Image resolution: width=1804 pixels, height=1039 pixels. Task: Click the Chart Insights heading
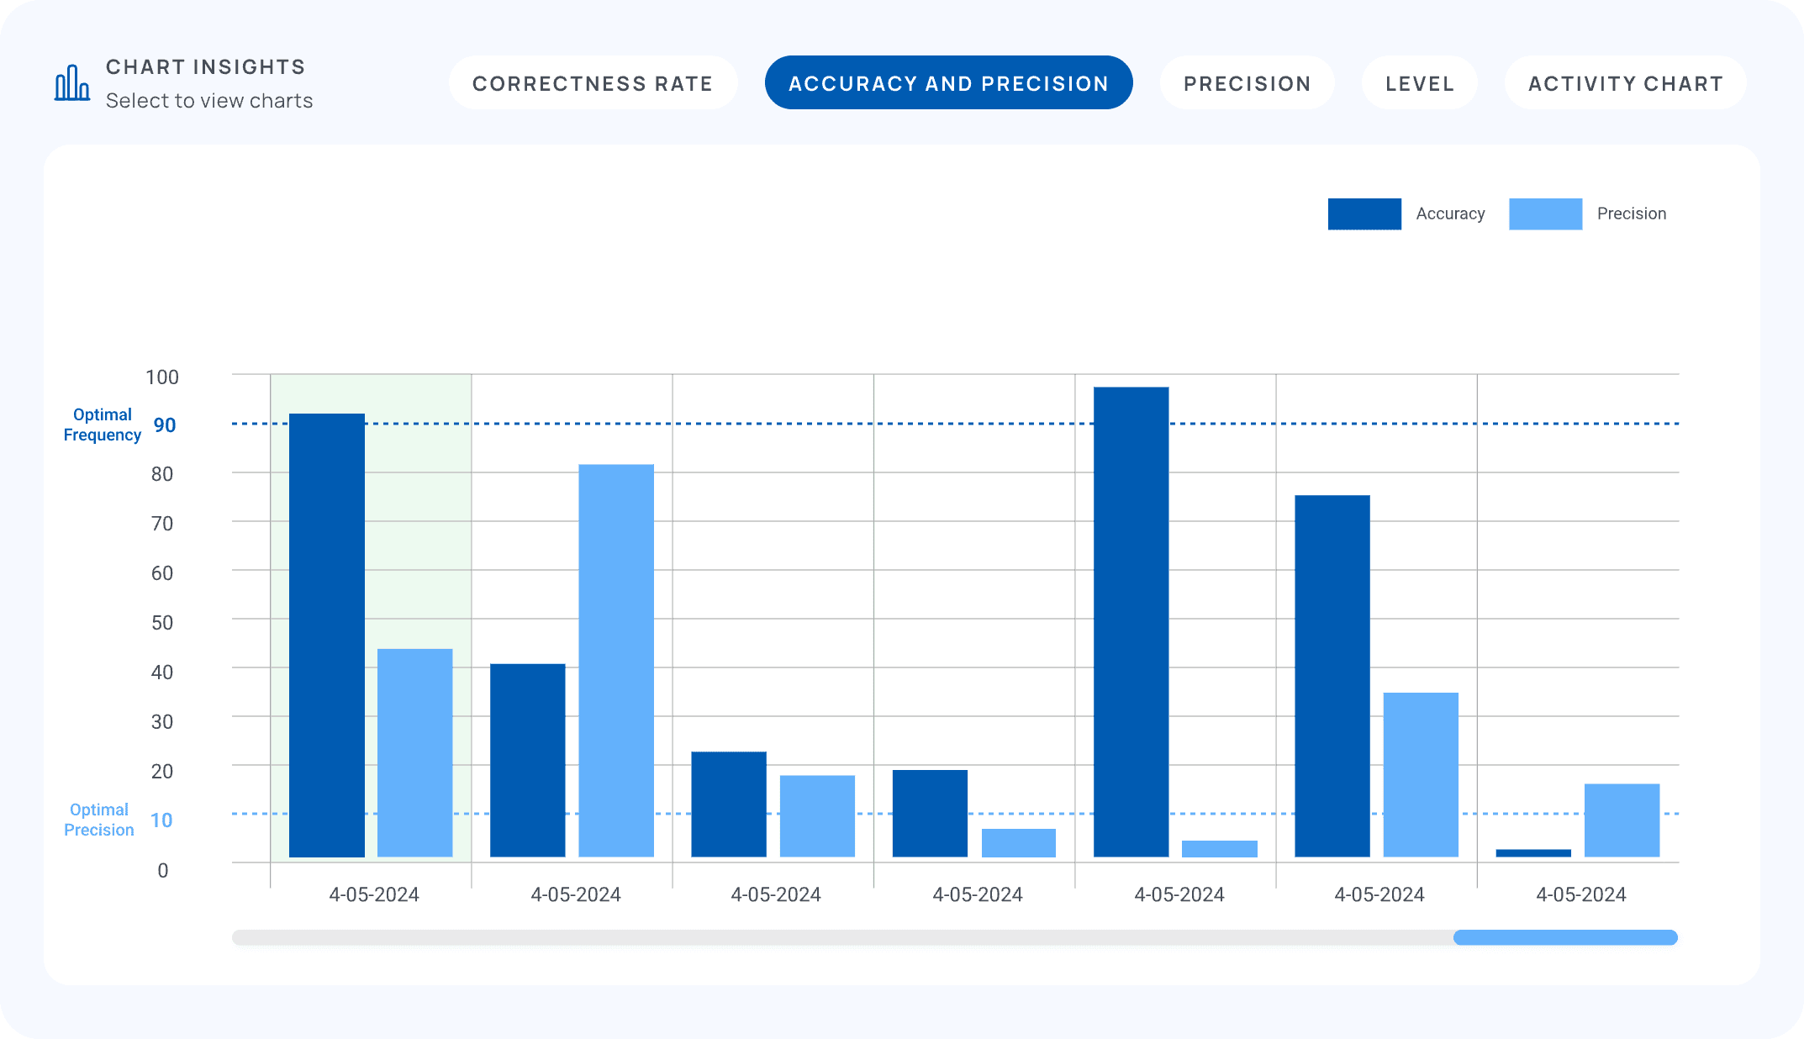[205, 66]
